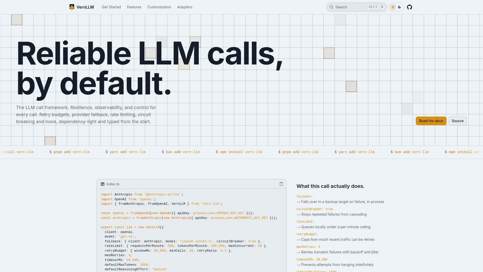Click 'timeoutMs: 10_000,' line in code block
483x272 pixels.
click(122, 260)
